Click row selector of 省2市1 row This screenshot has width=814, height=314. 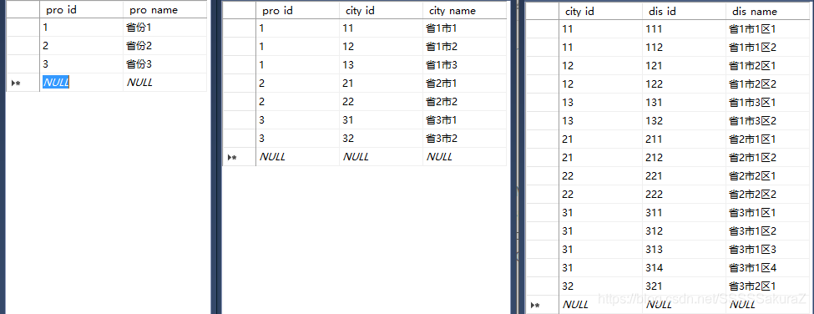(x=240, y=83)
